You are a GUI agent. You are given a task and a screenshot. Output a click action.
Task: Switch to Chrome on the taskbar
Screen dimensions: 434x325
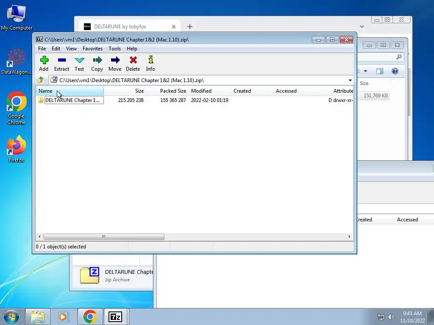tap(90, 317)
